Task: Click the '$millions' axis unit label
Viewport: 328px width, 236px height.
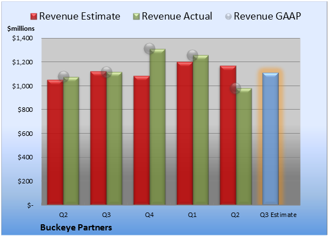Action: click(21, 29)
